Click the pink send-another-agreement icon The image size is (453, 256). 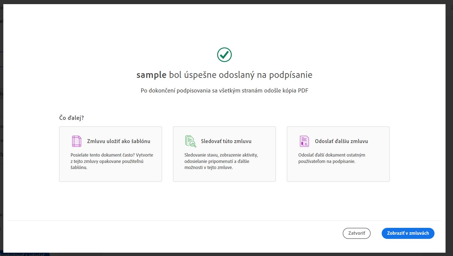(304, 141)
